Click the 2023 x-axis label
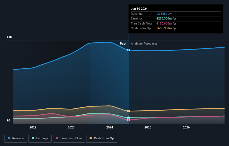 click(x=71, y=127)
